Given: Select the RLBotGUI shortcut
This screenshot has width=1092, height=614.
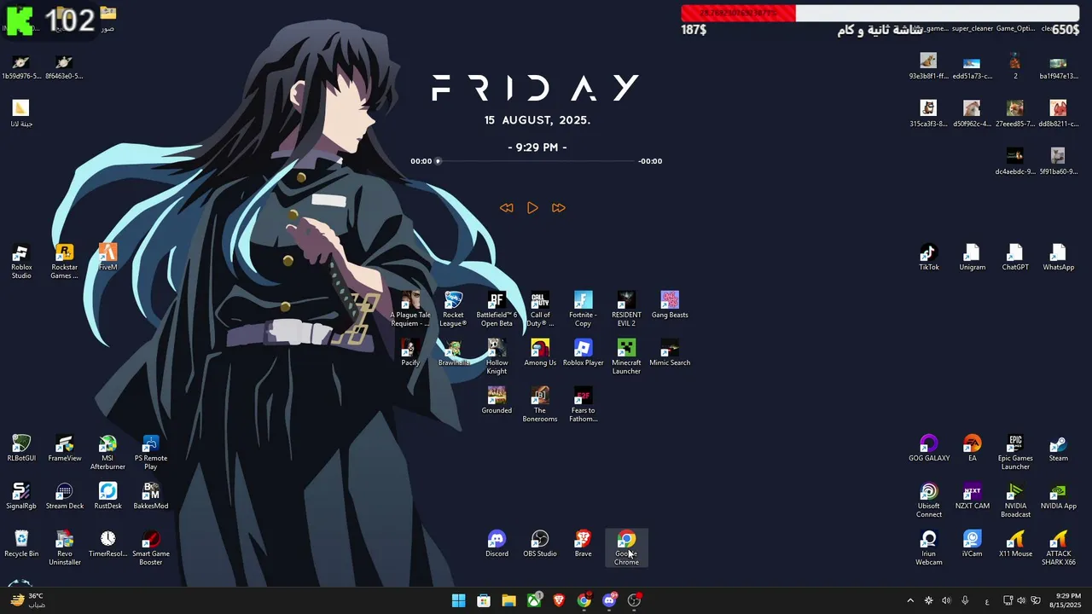Looking at the screenshot, I should (21, 449).
